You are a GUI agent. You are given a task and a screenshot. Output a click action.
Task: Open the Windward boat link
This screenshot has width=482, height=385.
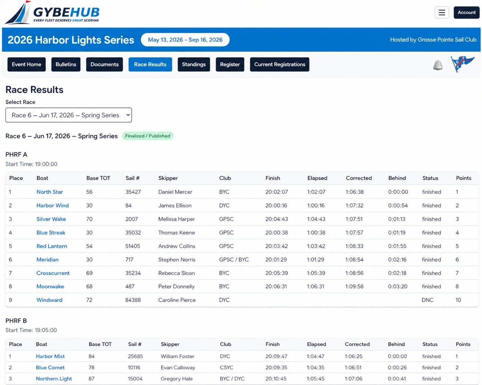pos(50,300)
